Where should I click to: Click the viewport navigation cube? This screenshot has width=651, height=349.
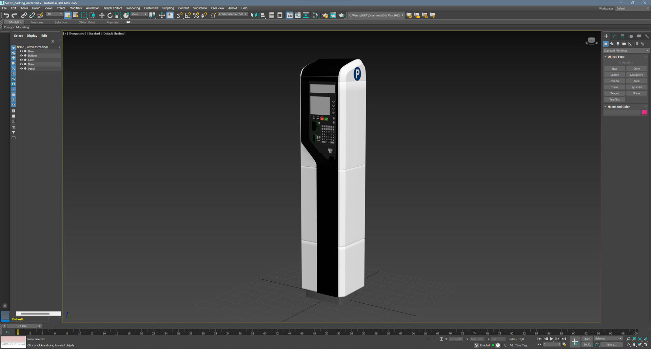point(592,41)
